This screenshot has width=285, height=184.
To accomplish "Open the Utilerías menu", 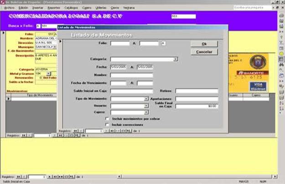I will click(101, 8).
